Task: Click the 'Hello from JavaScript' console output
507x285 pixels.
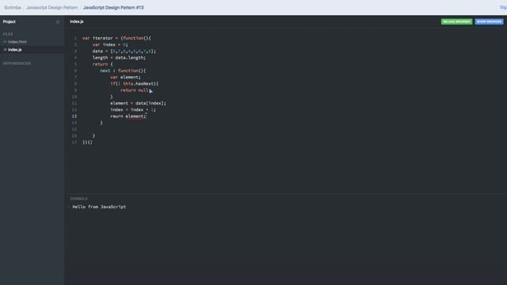Action: tap(99, 207)
